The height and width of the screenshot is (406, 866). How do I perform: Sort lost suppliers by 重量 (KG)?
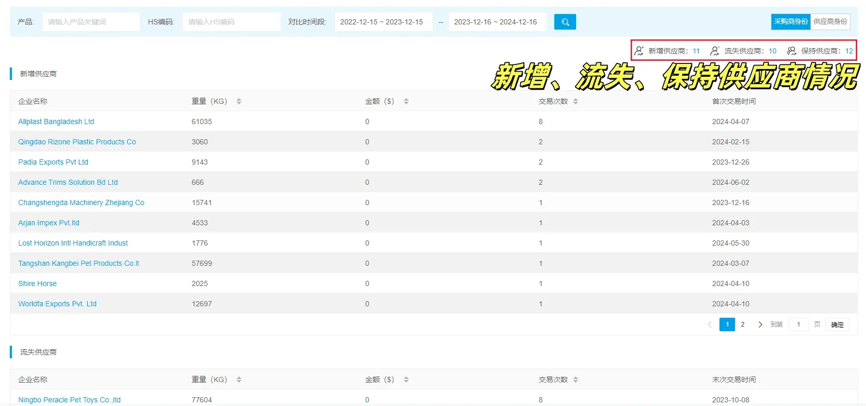[x=239, y=380]
